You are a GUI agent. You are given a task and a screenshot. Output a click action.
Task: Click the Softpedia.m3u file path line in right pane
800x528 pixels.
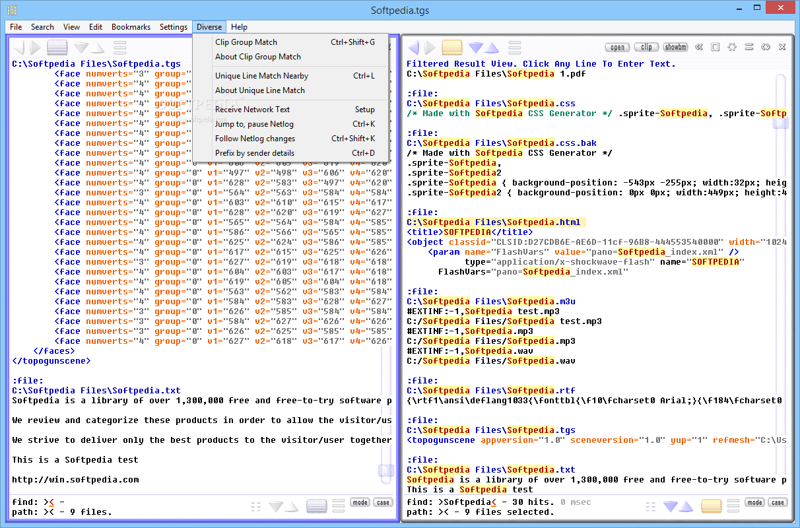click(x=490, y=302)
